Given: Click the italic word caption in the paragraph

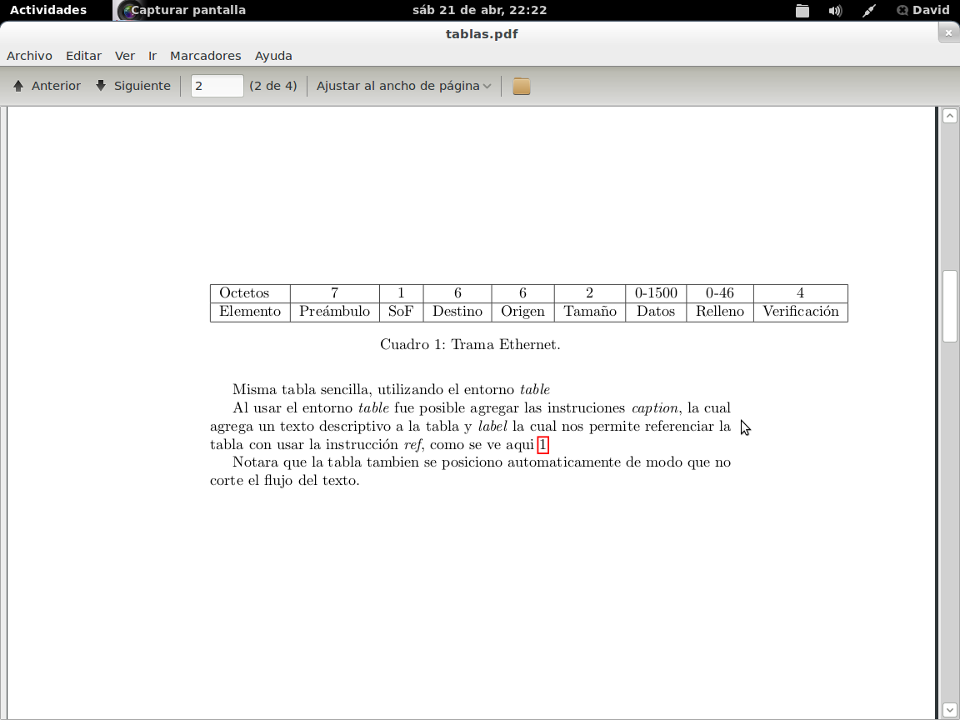Looking at the screenshot, I should 654,408.
